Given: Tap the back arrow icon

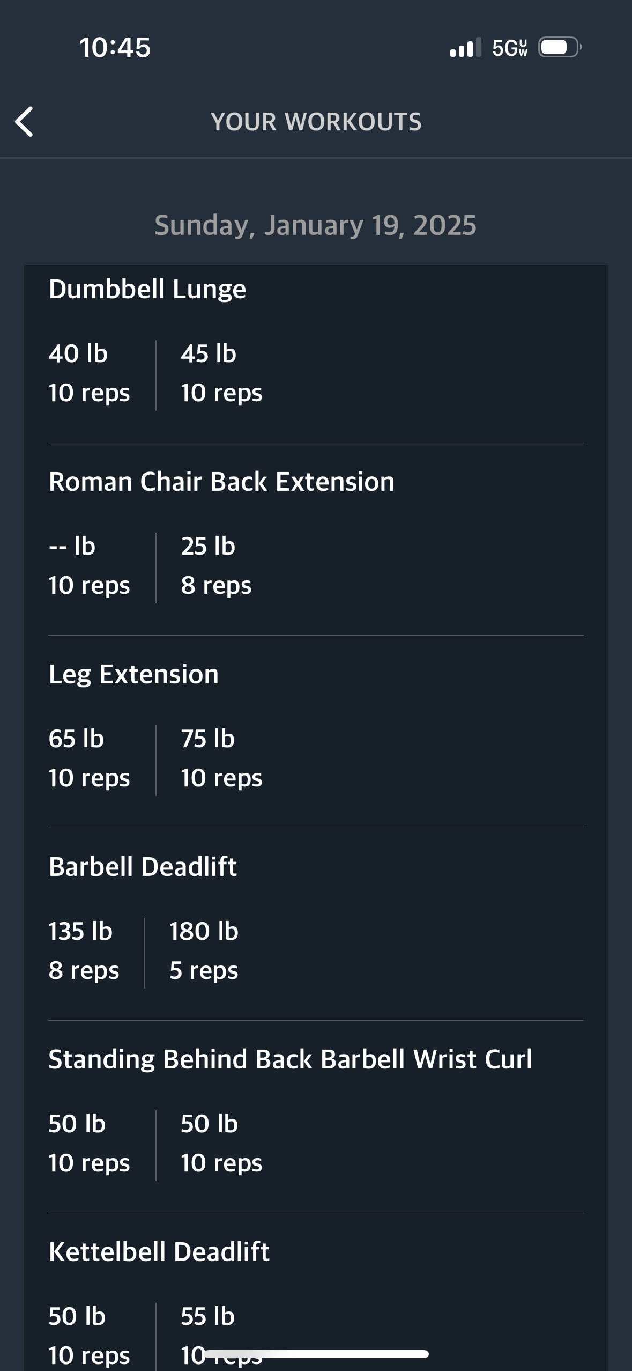Looking at the screenshot, I should 24,122.
